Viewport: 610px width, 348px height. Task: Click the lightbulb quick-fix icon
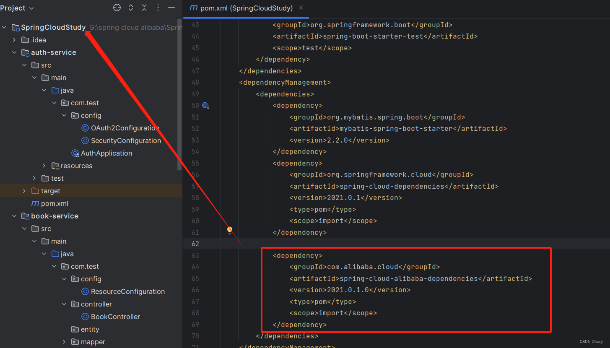pyautogui.click(x=230, y=230)
